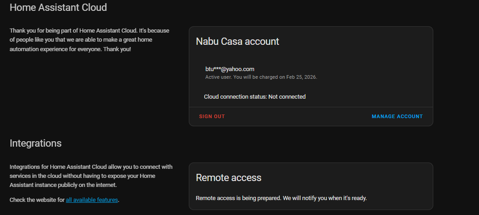This screenshot has height=215, width=479.
Task: Click the 'Remote access' card heading
Action: click(x=229, y=178)
